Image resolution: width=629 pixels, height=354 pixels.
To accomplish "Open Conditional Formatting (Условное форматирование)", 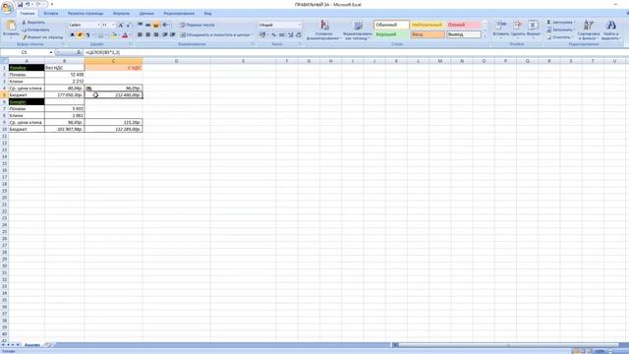I will pyautogui.click(x=324, y=29).
